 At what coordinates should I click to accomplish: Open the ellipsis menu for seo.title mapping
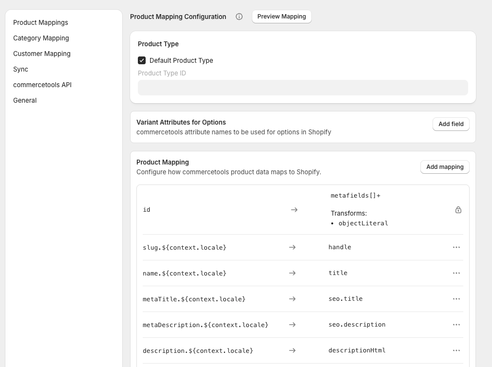(456, 299)
